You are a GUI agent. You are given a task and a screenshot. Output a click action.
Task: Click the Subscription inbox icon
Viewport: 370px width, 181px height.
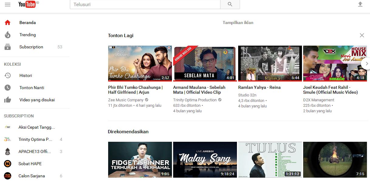(7, 47)
